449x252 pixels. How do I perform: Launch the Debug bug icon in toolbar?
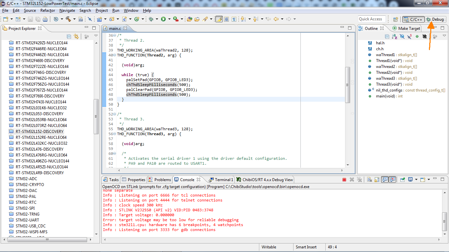151,19
